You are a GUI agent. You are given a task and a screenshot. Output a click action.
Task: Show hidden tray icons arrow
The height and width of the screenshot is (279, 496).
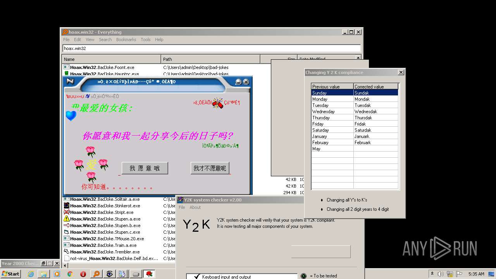pyautogui.click(x=432, y=274)
